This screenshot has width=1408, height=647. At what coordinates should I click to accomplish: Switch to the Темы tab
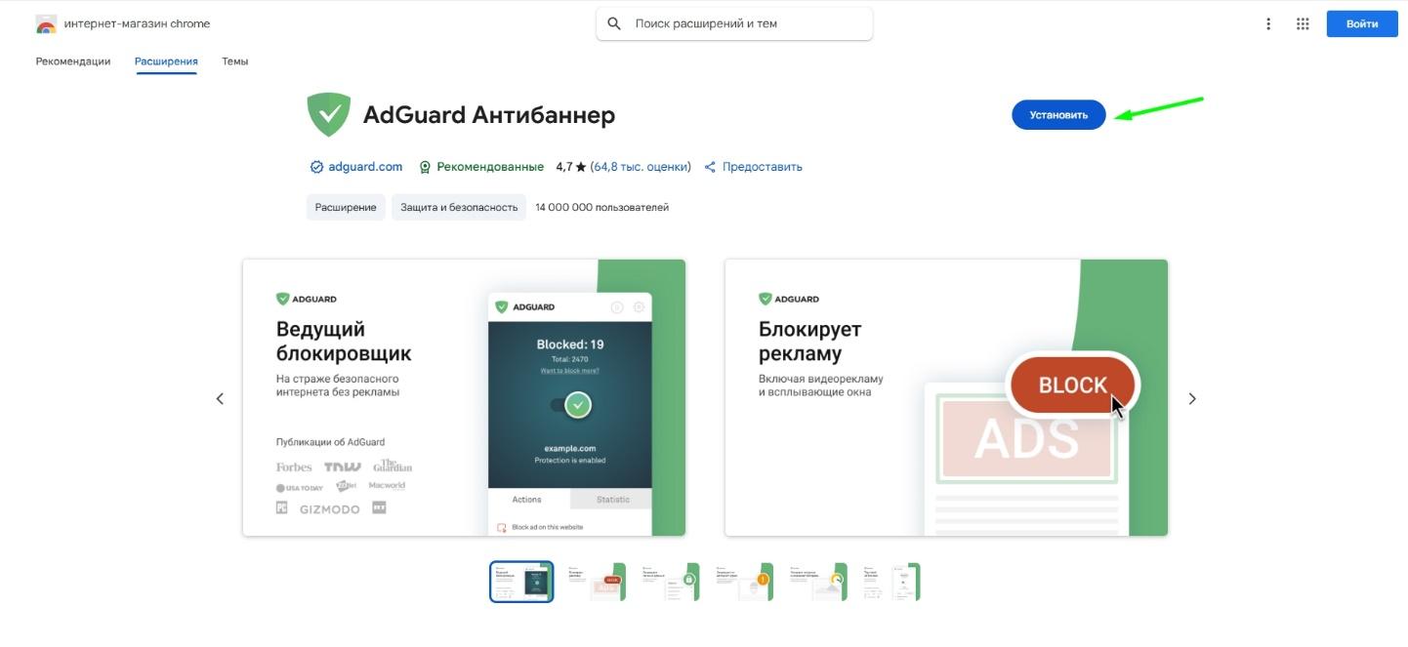(234, 61)
